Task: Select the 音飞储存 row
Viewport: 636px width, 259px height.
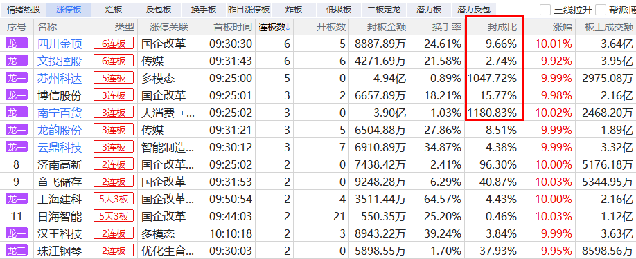Action: click(x=318, y=182)
